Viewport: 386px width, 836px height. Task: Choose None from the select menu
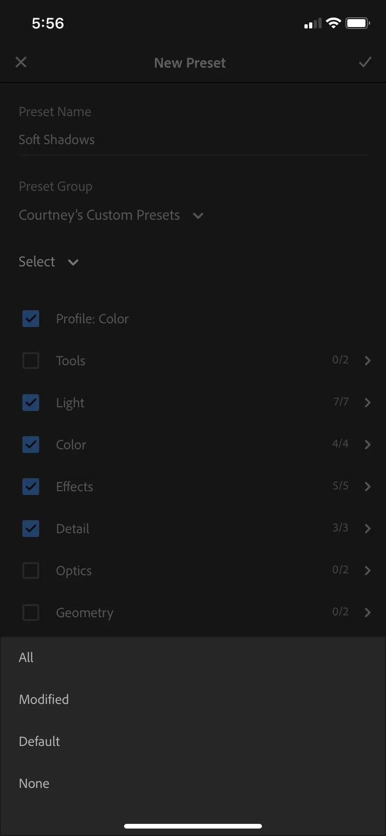pos(193,783)
